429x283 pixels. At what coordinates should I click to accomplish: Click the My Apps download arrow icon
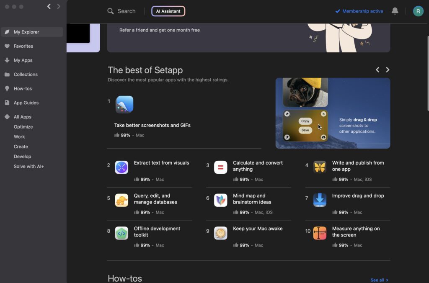[x=7, y=60]
